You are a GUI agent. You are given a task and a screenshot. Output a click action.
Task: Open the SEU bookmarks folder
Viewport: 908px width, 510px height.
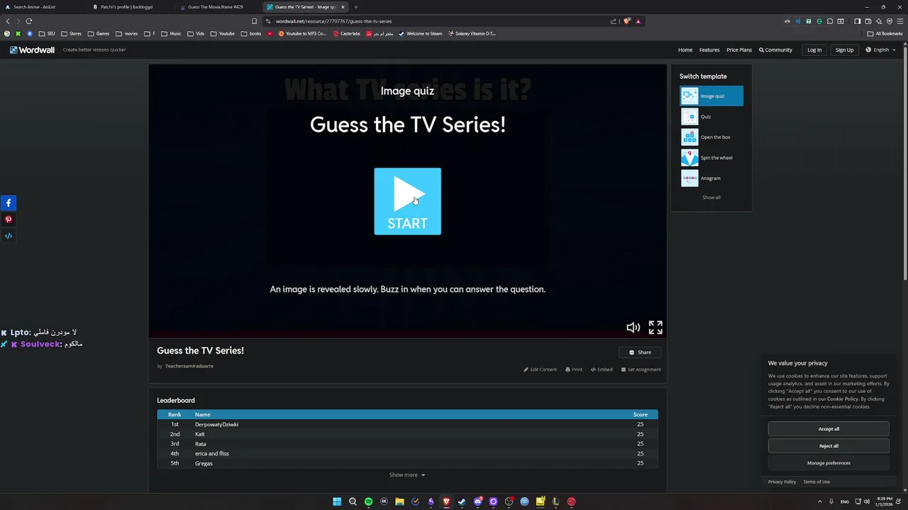pyautogui.click(x=47, y=33)
